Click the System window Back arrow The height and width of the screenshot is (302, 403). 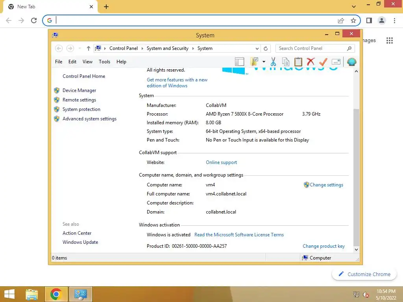tap(59, 48)
